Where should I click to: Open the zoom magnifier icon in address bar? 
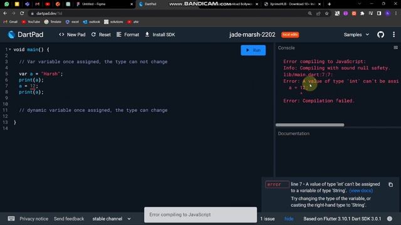click(310, 13)
